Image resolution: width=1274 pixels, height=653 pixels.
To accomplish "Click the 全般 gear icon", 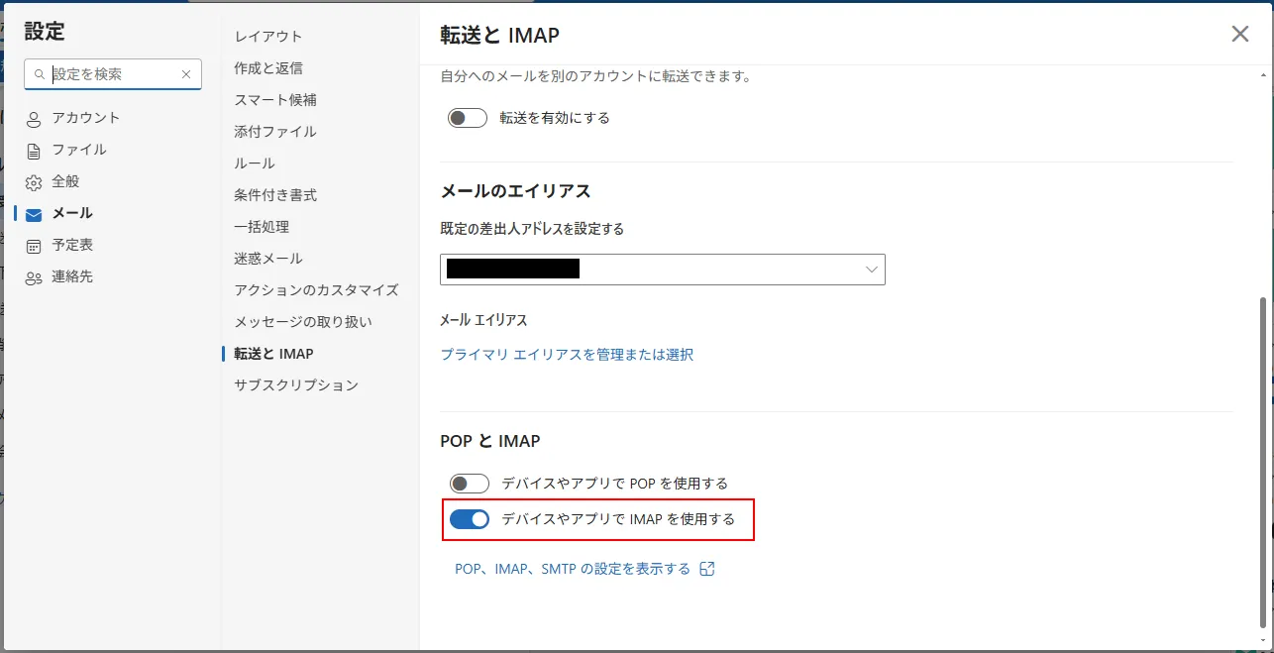I will point(35,182).
